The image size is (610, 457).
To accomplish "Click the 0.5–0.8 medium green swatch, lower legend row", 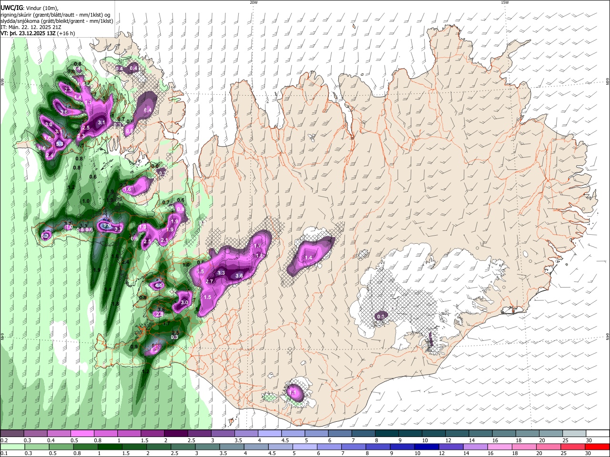I will tap(61, 447).
